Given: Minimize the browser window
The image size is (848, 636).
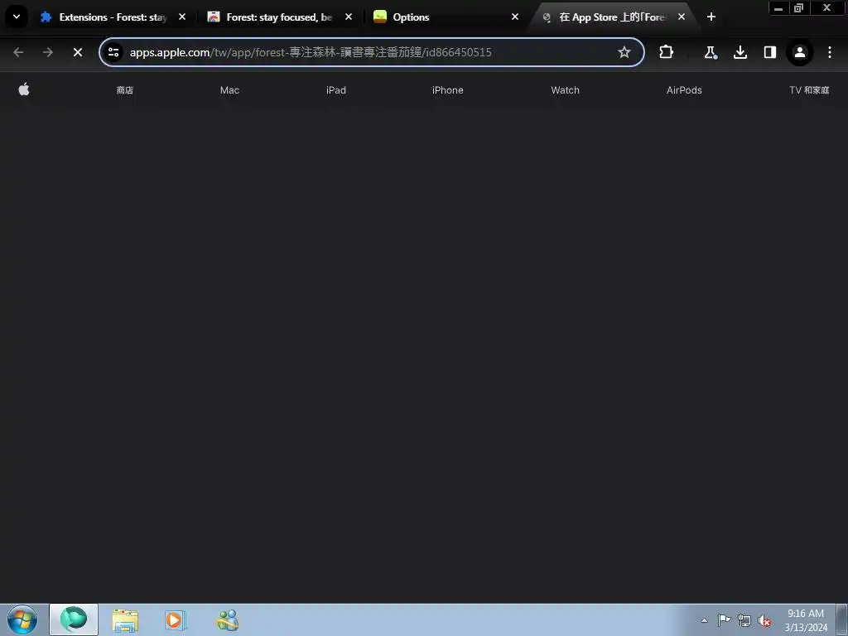Looking at the screenshot, I should tap(778, 8).
